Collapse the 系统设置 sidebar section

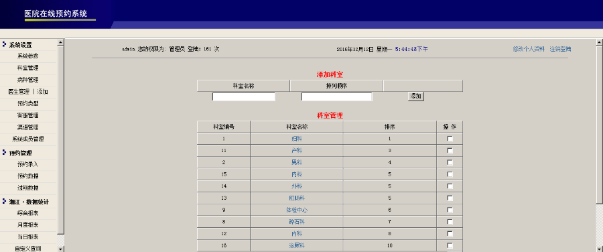(21, 45)
